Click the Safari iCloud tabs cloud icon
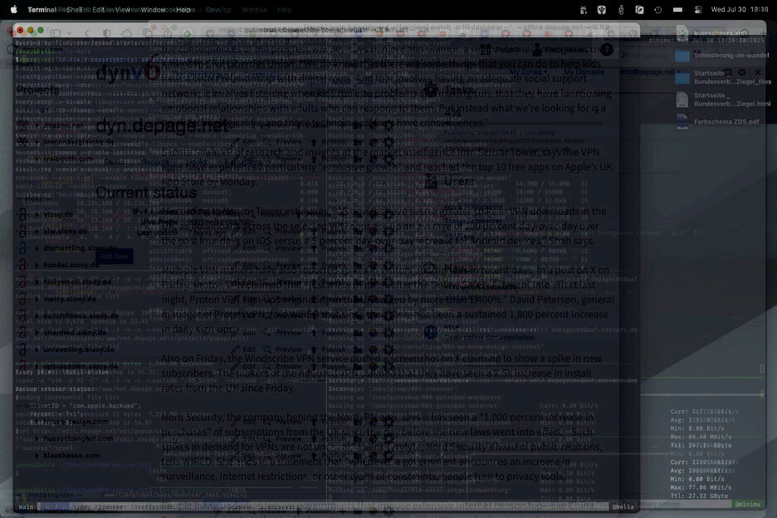The width and height of the screenshot is (777, 518). pyautogui.click(x=127, y=33)
